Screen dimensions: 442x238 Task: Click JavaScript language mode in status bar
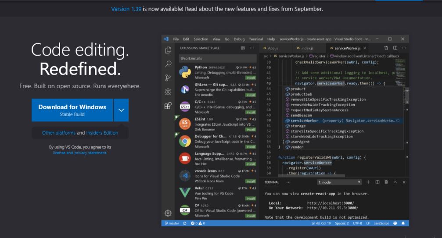tap(381, 224)
